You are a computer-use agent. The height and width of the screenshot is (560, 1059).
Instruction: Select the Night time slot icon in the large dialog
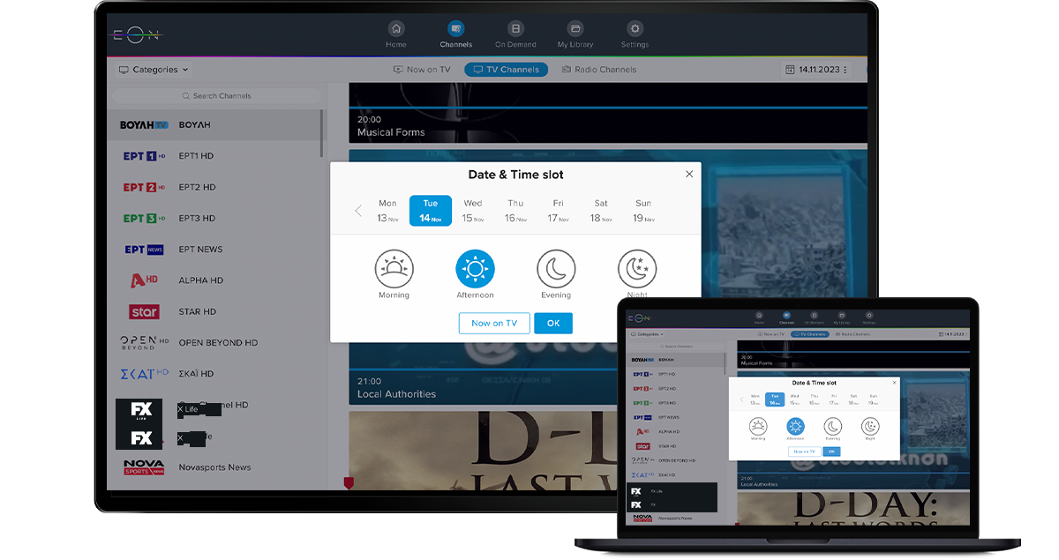pos(637,269)
